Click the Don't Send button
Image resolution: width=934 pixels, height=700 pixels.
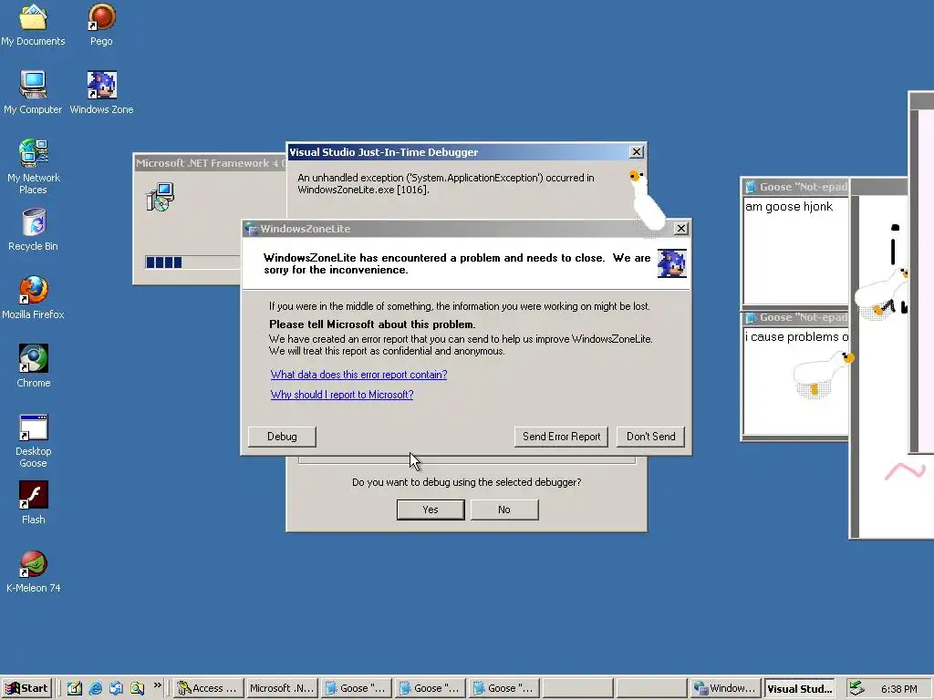(650, 437)
